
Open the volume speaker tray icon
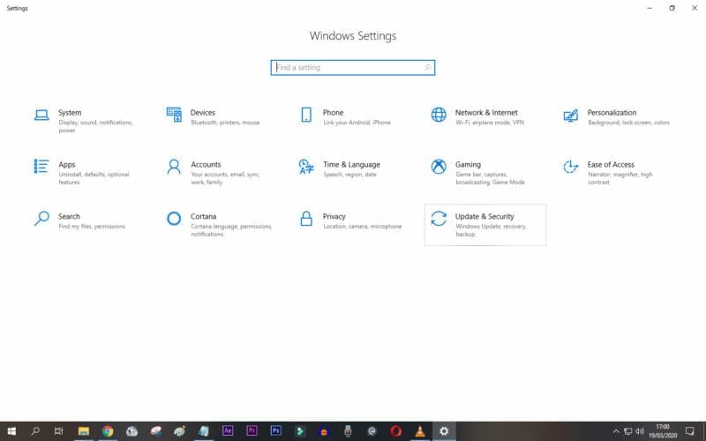(x=640, y=431)
